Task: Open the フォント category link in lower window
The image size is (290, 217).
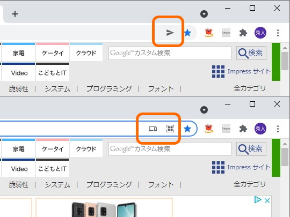Action: tap(161, 185)
